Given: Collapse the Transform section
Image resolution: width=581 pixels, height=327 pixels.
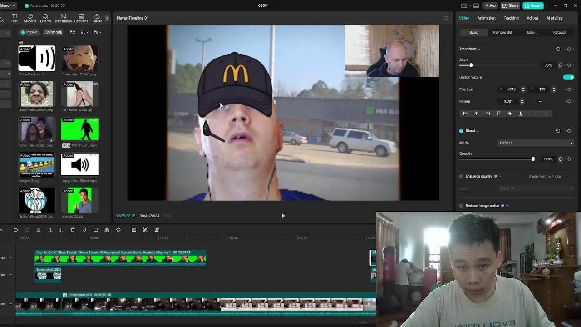Looking at the screenshot, I should point(479,49).
